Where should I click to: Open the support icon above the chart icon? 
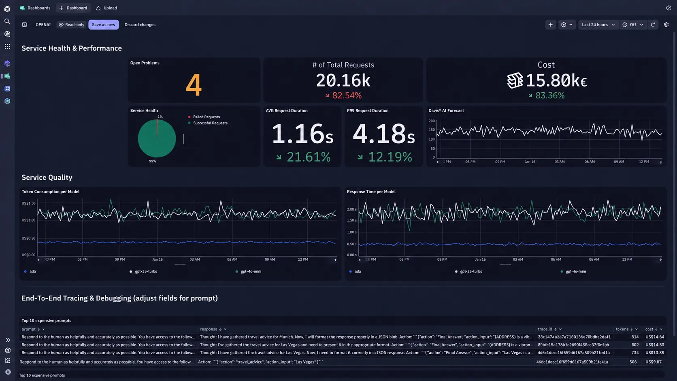click(8, 350)
